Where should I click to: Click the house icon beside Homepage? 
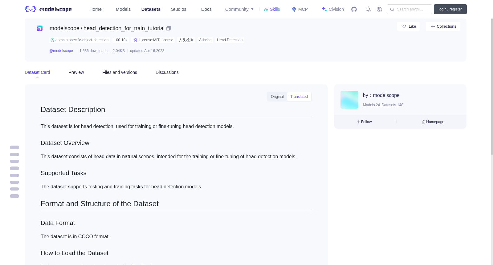[x=424, y=122]
